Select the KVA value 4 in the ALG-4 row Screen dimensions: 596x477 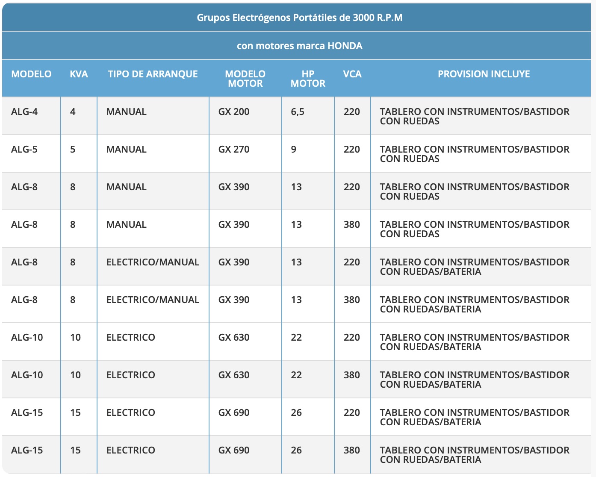tap(73, 112)
